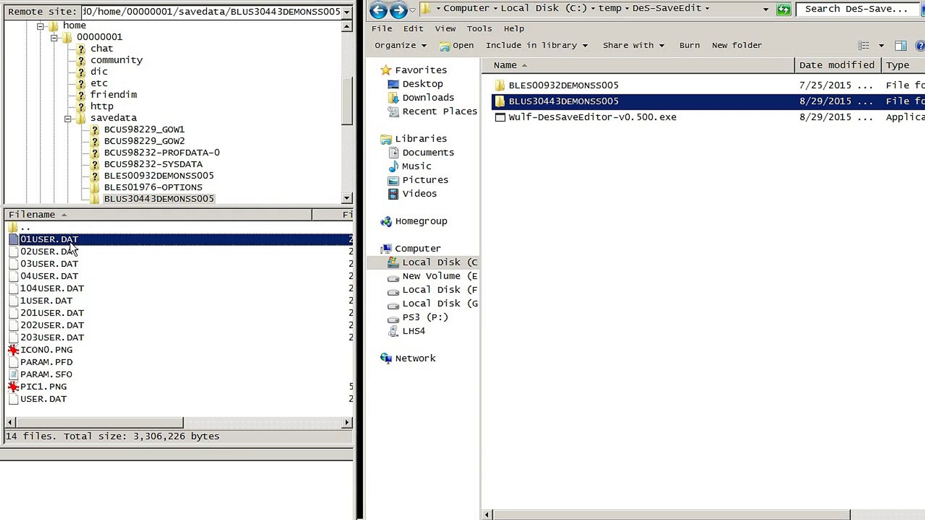925x520 pixels.
Task: Select wulf-DesSaveEditor-v0.500.exe file
Action: click(592, 117)
